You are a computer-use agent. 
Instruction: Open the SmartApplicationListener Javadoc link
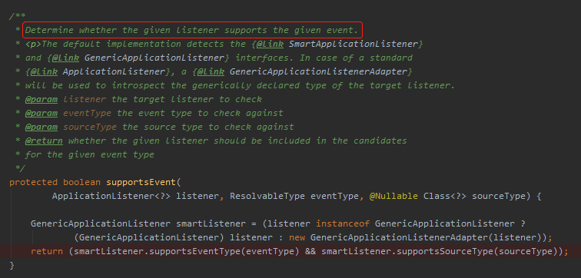[x=353, y=44]
